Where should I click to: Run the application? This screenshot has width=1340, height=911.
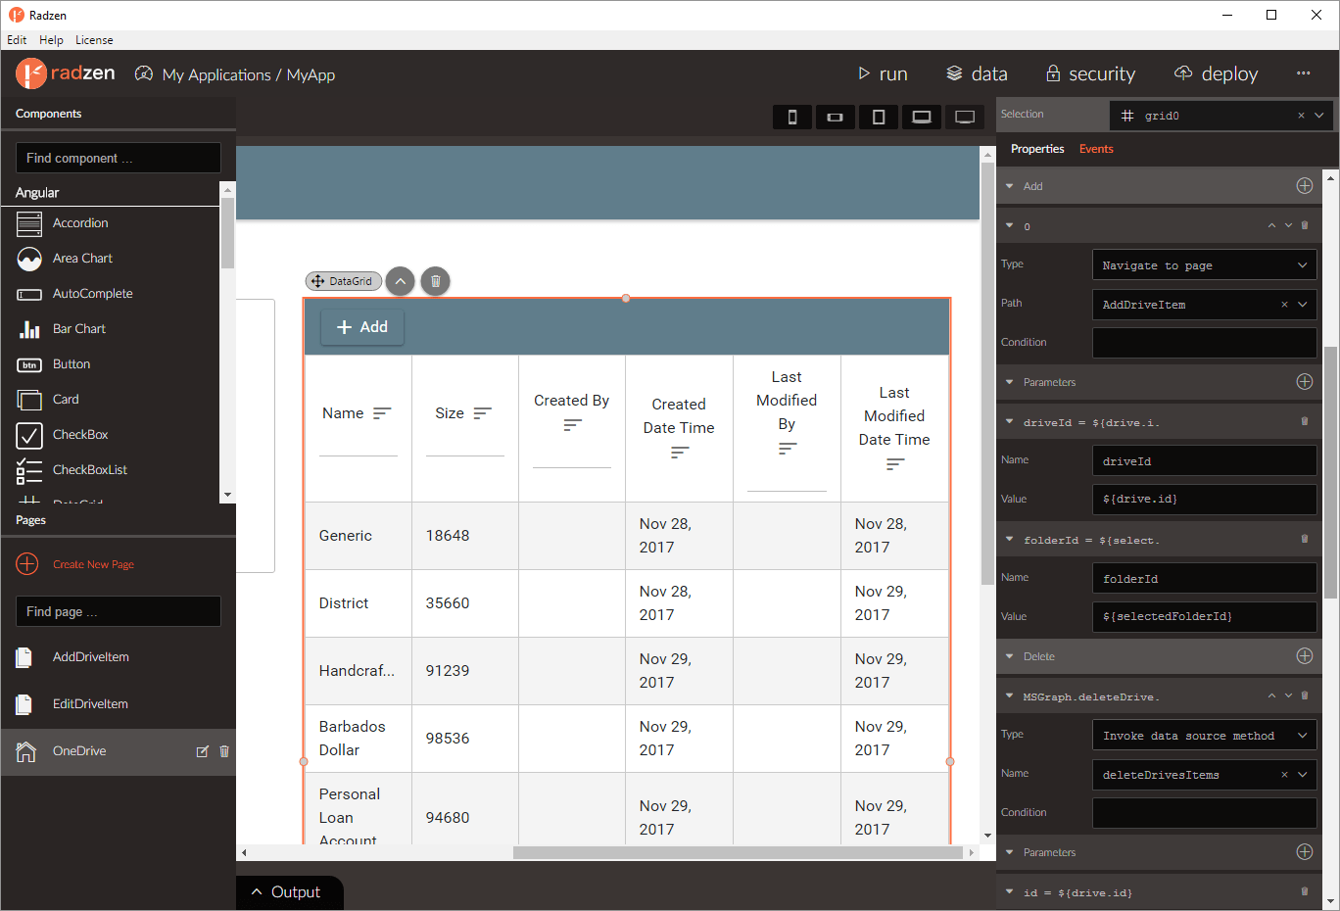coord(883,73)
